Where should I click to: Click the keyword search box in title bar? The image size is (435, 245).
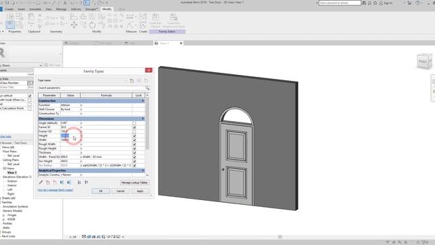[340, 3]
